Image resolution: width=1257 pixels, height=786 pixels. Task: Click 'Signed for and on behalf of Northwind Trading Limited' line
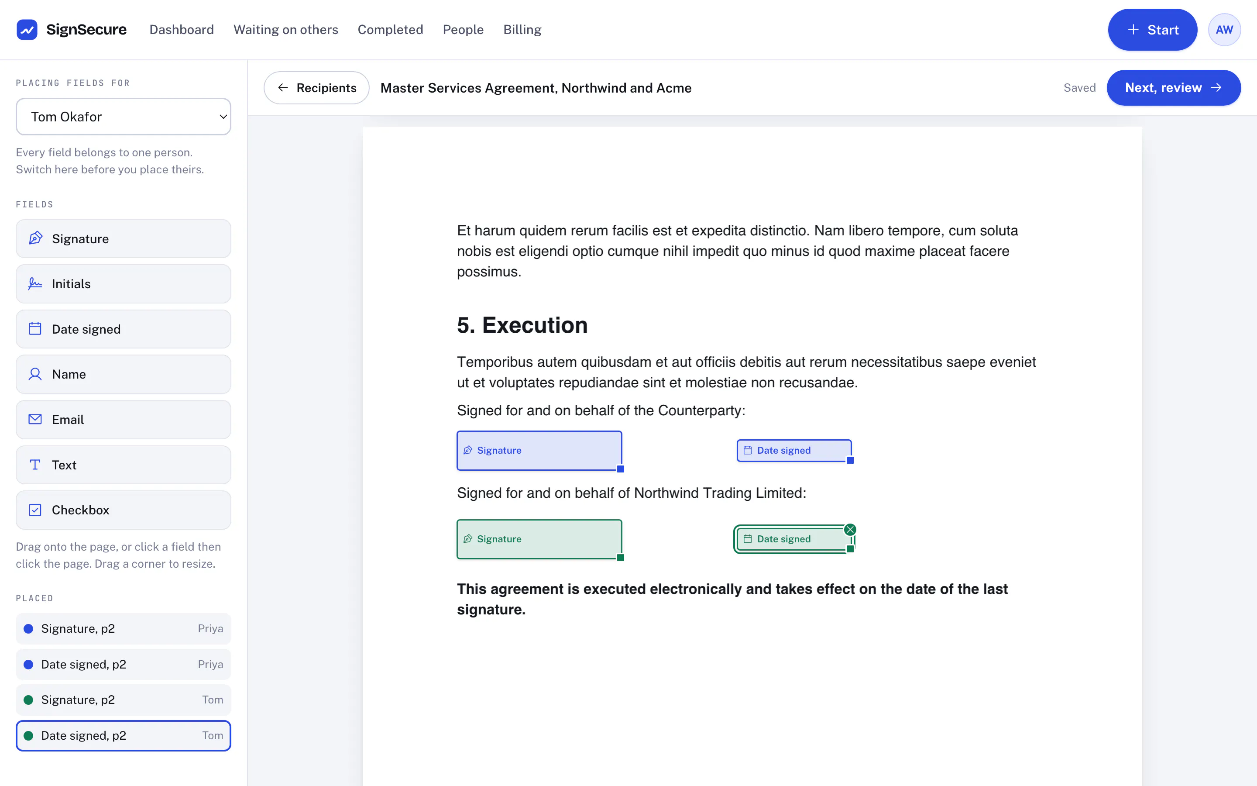631,493
